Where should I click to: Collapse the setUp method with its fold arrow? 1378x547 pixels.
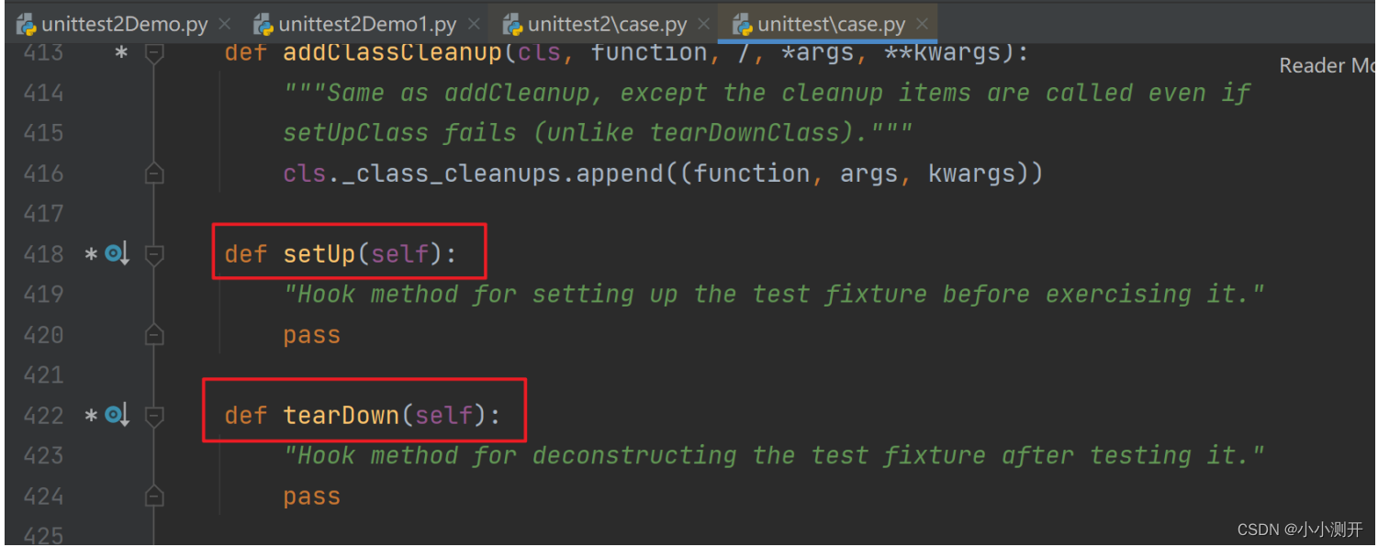point(154,254)
